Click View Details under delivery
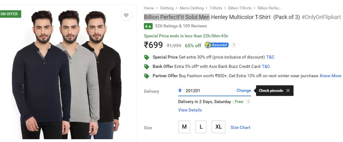This screenshot has width=343, height=142. (190, 110)
